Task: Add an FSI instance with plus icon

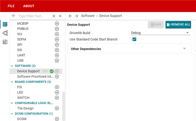Action: pyautogui.click(x=57, y=87)
